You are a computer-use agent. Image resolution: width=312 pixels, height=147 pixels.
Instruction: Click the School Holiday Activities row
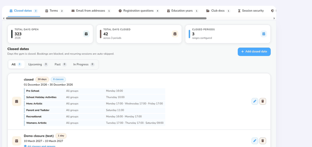point(95,97)
